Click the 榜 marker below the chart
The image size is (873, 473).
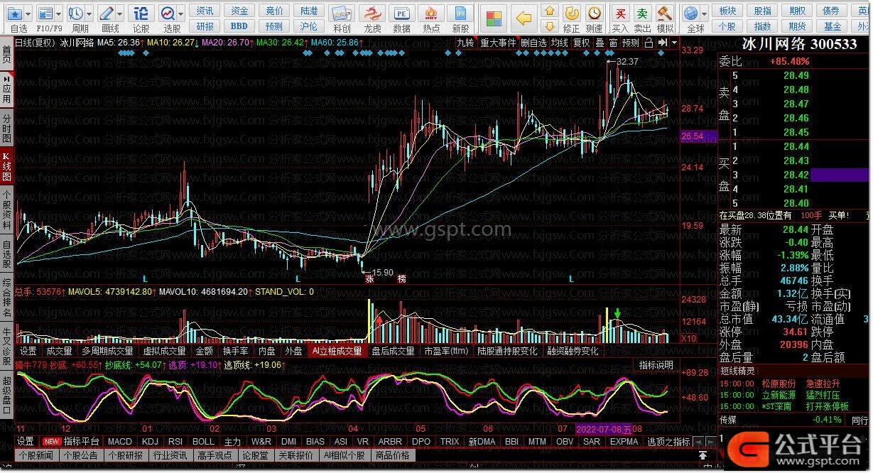401,279
